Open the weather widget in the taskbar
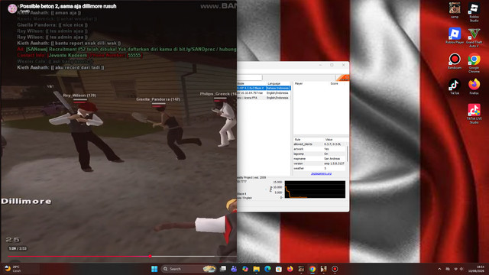Image resolution: width=489 pixels, height=275 pixels. 12,269
